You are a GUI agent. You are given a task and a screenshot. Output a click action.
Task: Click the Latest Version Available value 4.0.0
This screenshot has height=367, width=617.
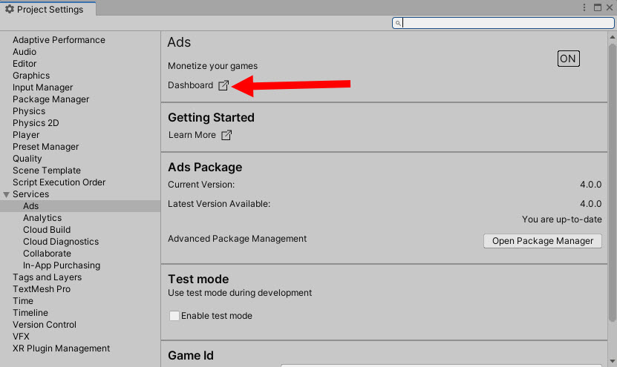[x=590, y=204]
